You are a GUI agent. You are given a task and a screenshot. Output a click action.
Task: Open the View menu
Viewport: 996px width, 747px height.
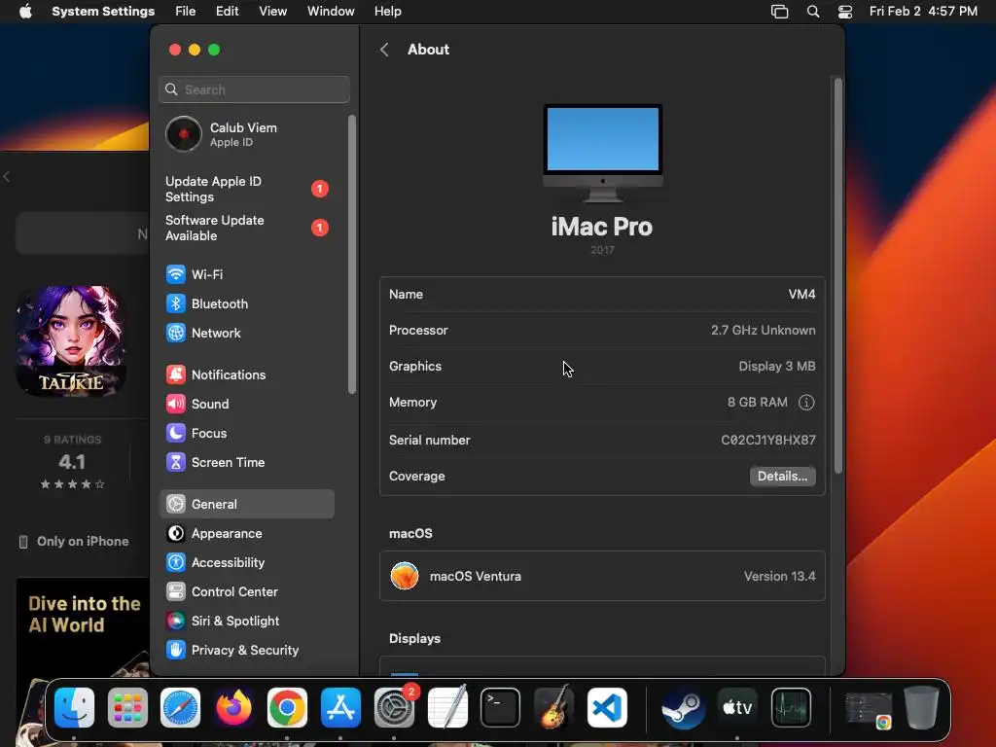tap(272, 12)
